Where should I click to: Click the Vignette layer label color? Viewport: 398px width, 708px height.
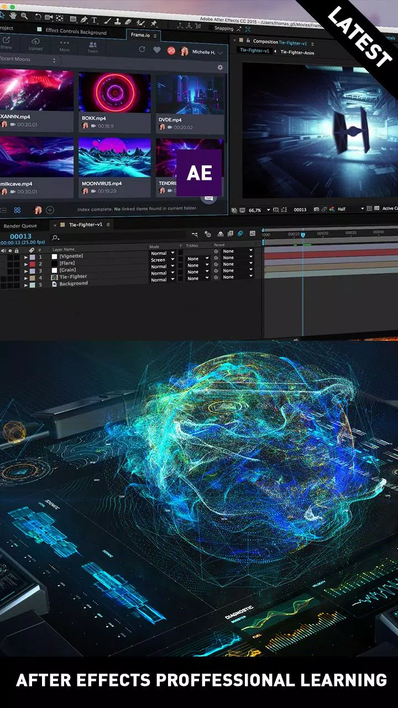(33, 256)
